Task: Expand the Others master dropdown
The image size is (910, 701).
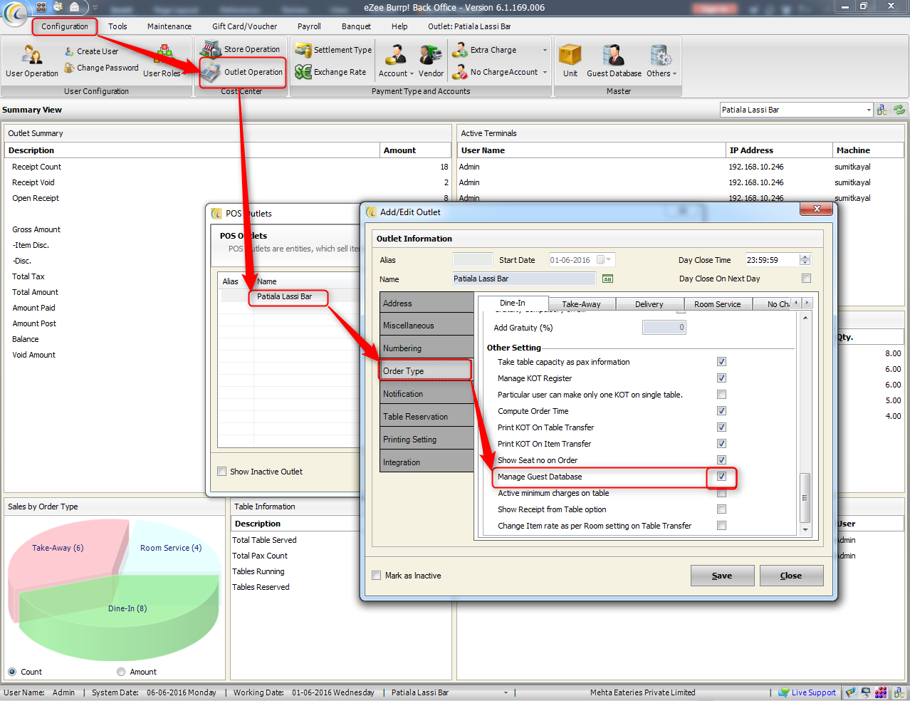Action: (x=661, y=61)
